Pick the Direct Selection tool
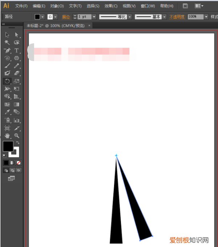The height and width of the screenshot is (247, 218). click(x=16, y=35)
